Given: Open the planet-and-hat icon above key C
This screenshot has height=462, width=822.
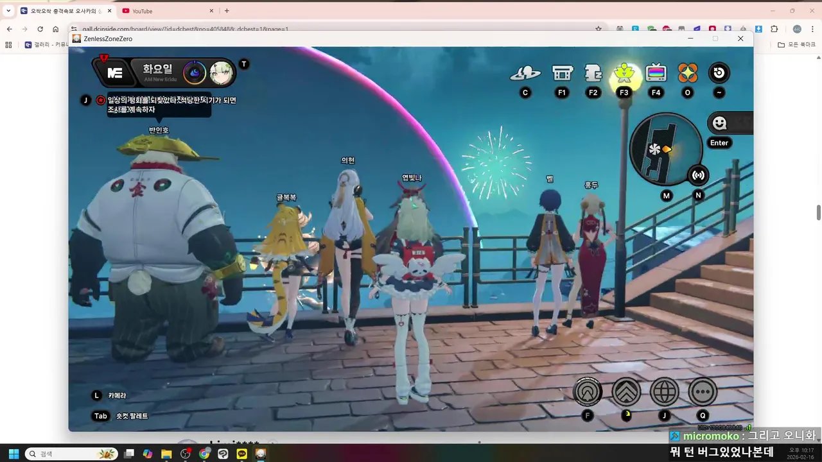Looking at the screenshot, I should [525, 73].
